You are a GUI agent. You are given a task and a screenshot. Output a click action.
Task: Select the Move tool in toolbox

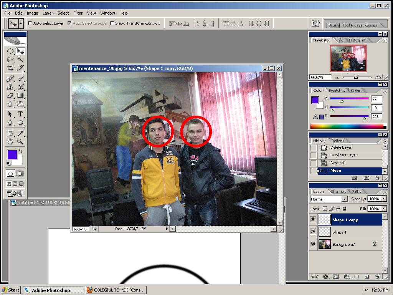click(x=20, y=51)
